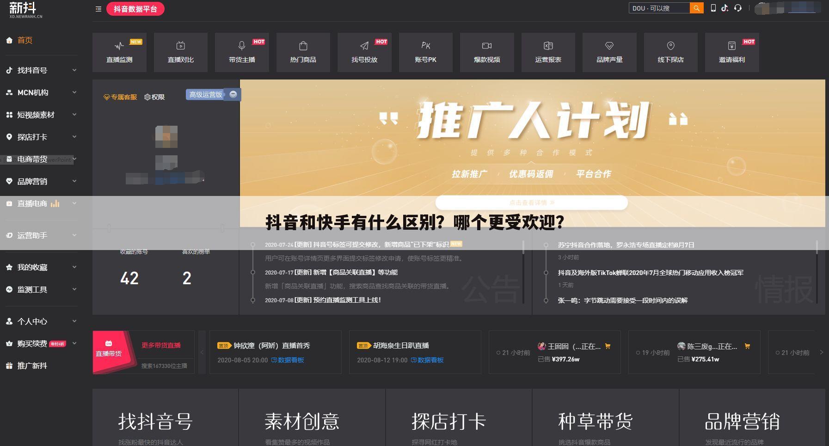Viewport: 829px width, 446px height.
Task: Open the 邀请福利 invite rewards shortcut
Action: pyautogui.click(x=732, y=52)
